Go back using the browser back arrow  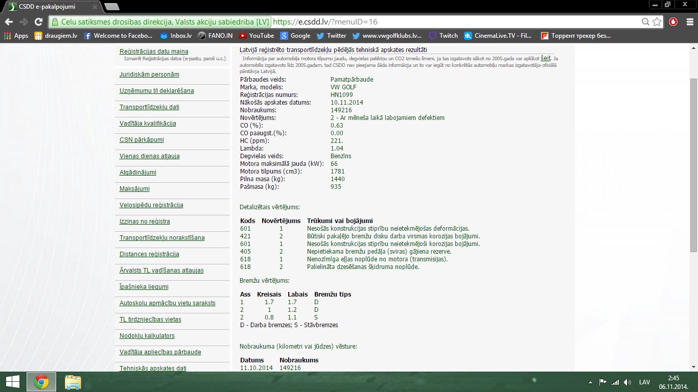tap(9, 22)
